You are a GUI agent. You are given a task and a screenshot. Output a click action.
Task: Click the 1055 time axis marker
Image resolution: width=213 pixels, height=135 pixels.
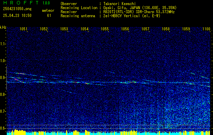click(105, 29)
